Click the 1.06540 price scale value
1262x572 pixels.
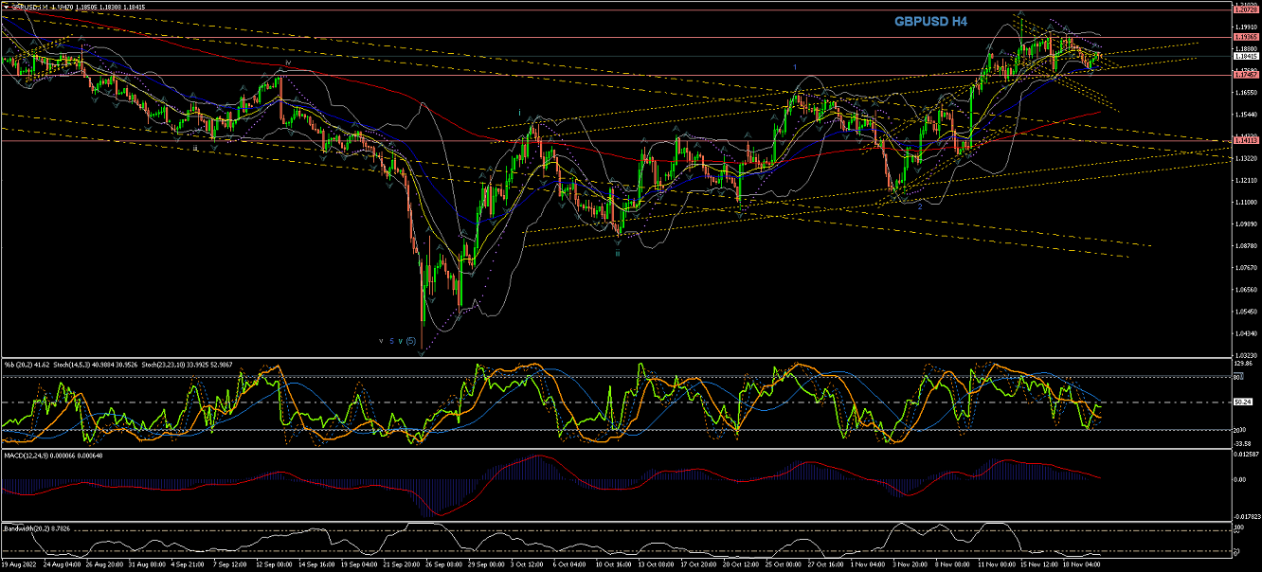click(1246, 290)
